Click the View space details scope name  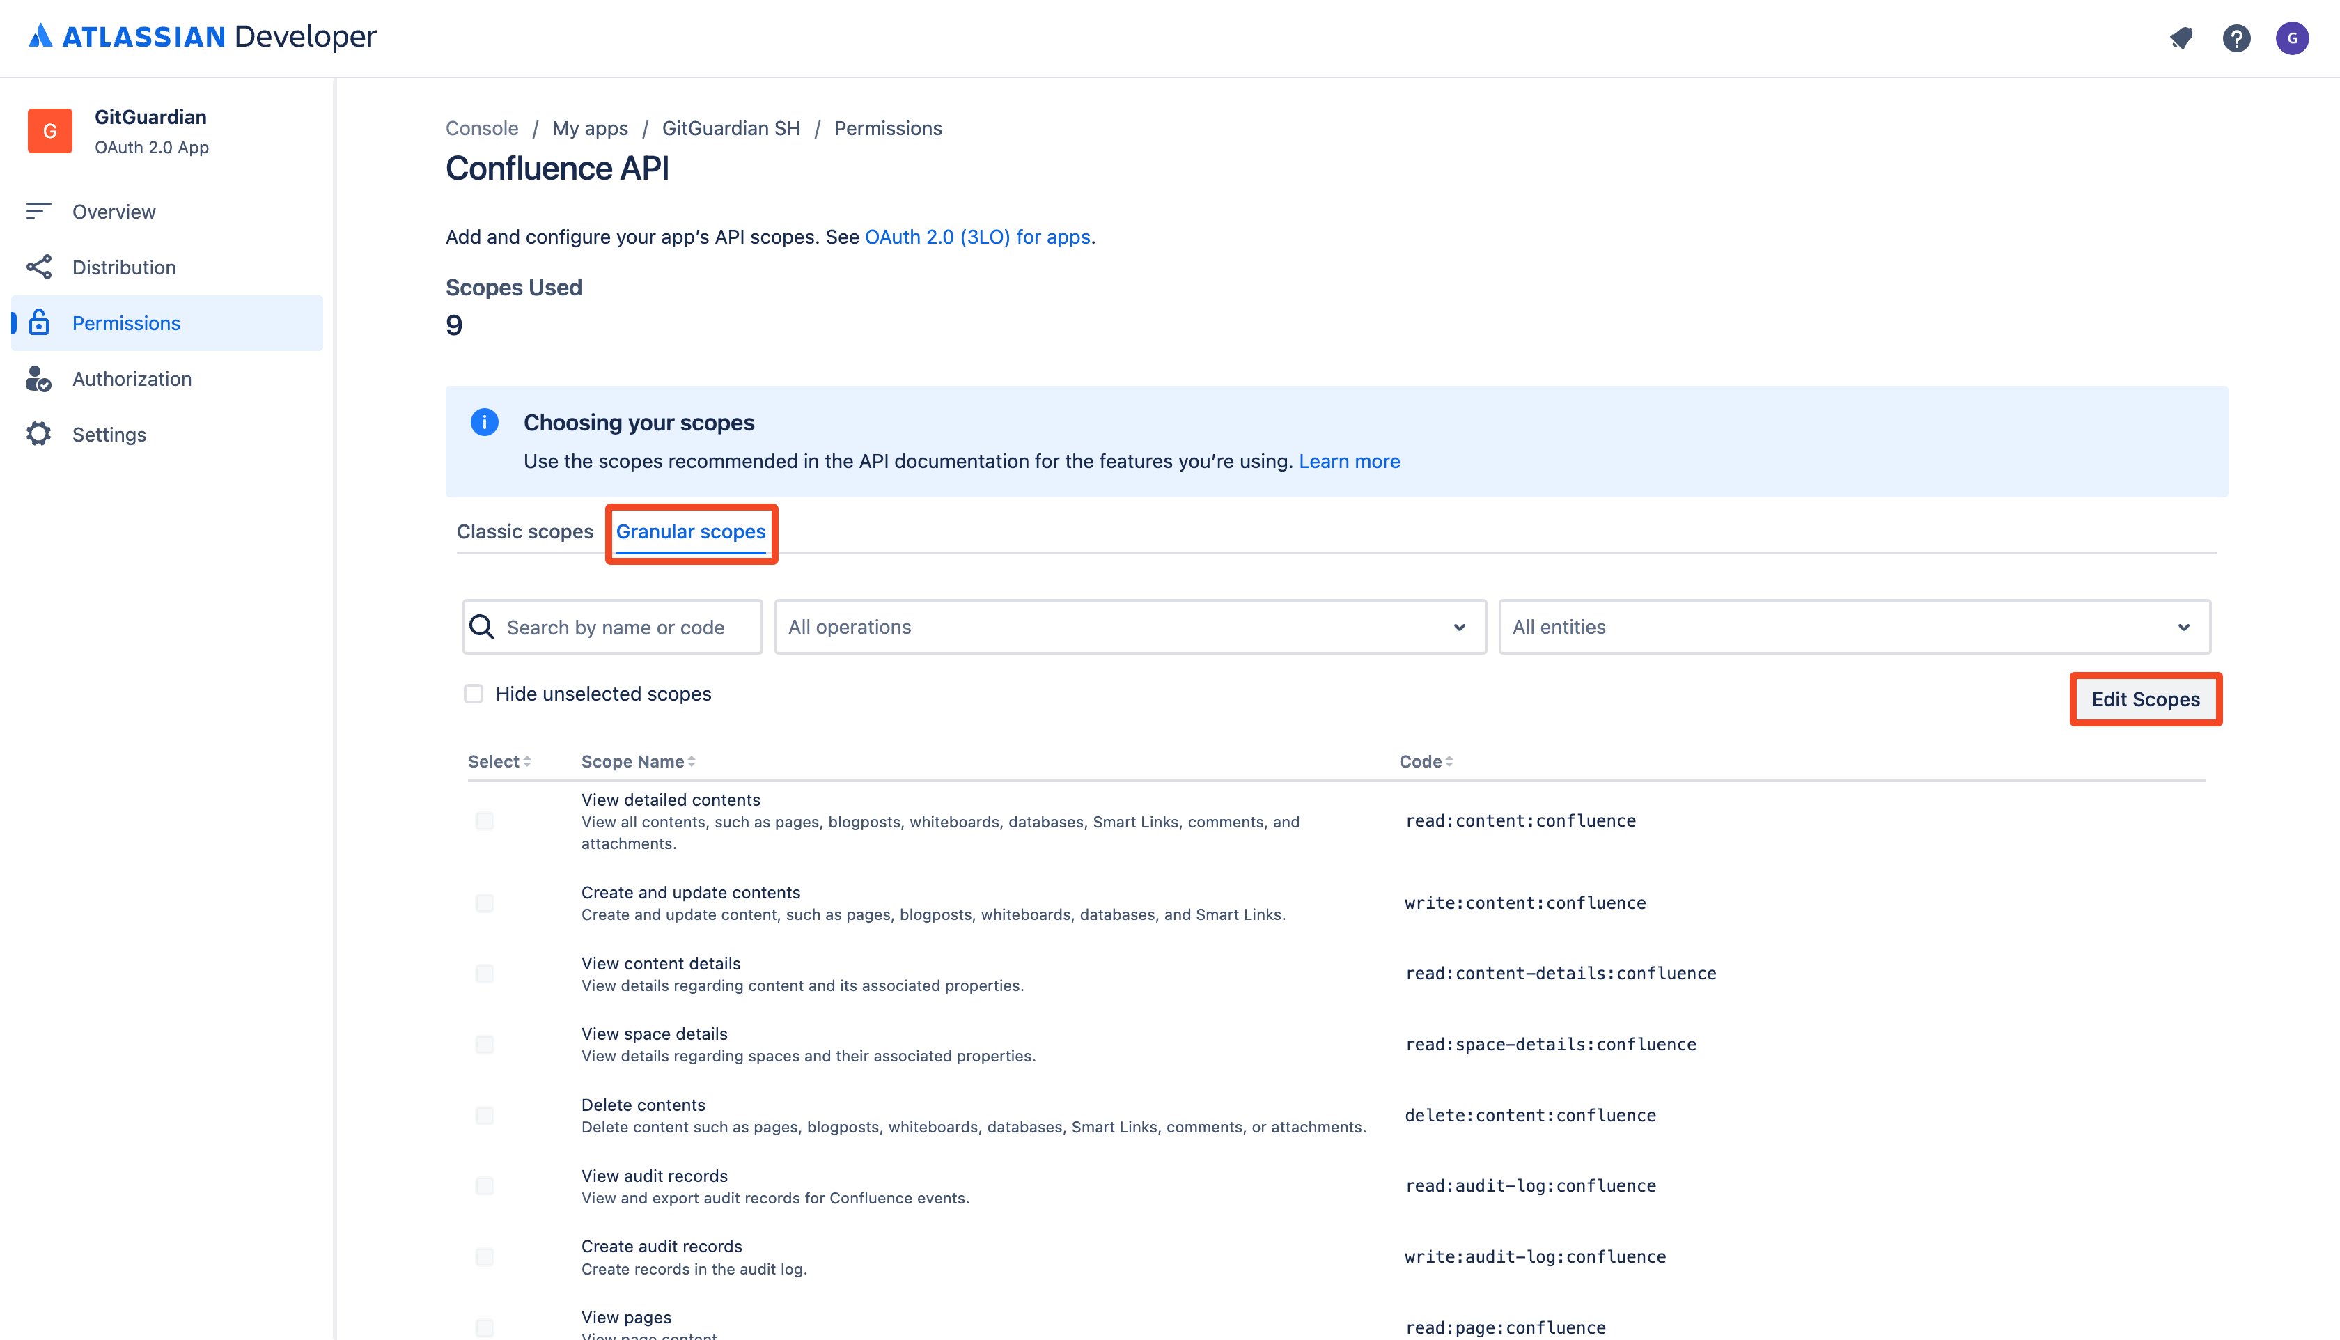[654, 1034]
